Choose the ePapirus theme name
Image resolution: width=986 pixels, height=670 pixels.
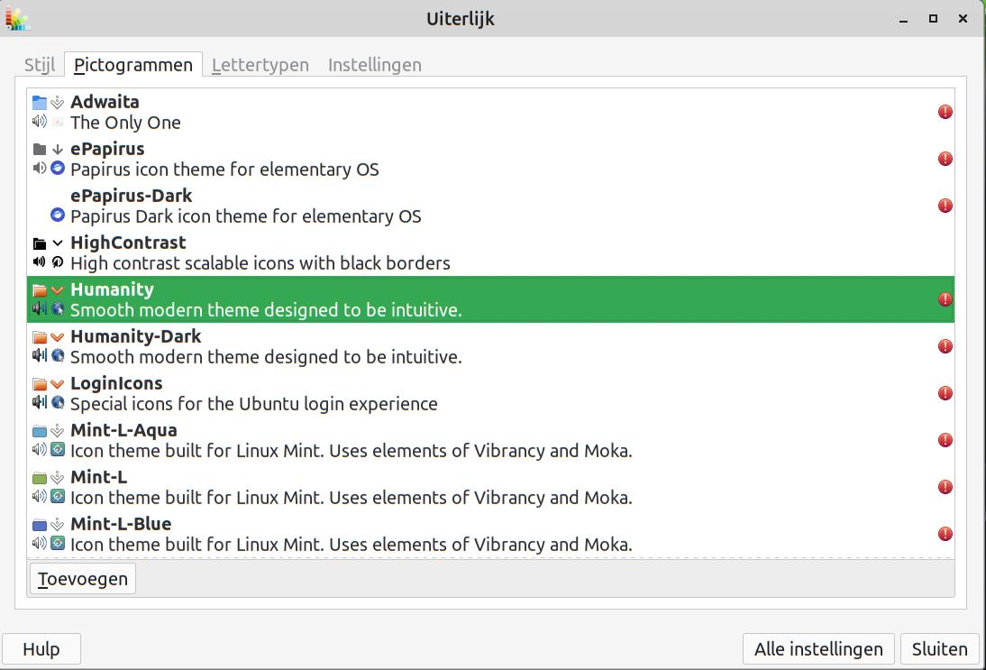click(x=107, y=149)
